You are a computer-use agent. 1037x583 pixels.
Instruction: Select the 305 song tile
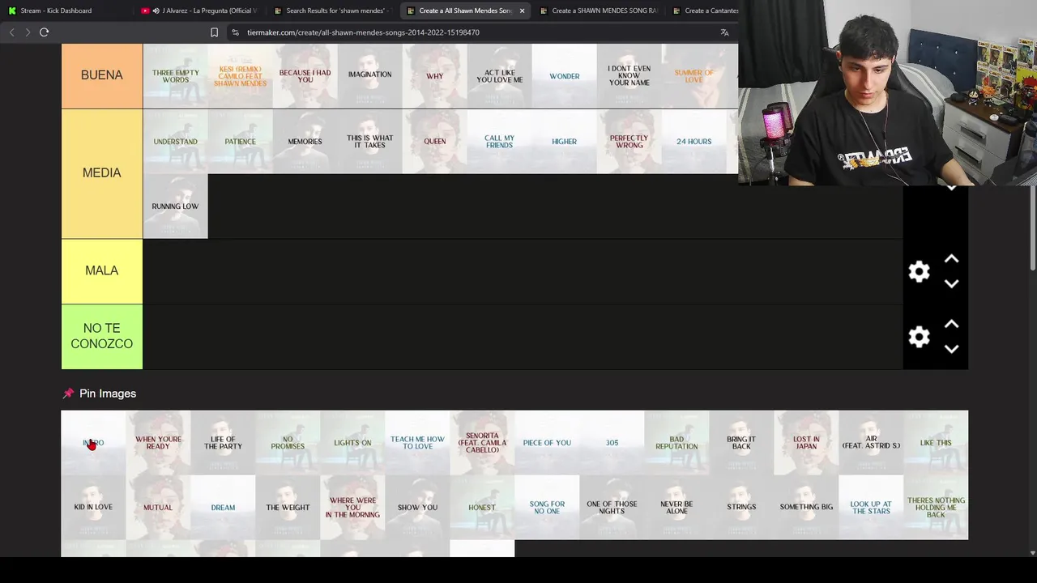[x=612, y=443]
